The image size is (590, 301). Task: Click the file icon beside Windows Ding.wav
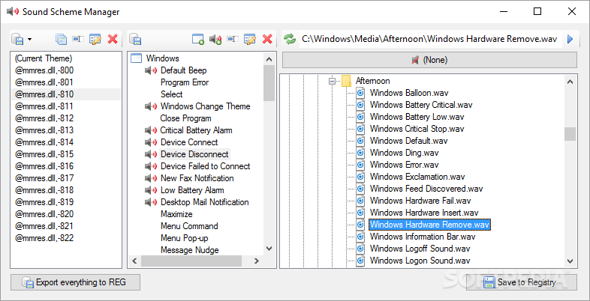click(x=360, y=153)
